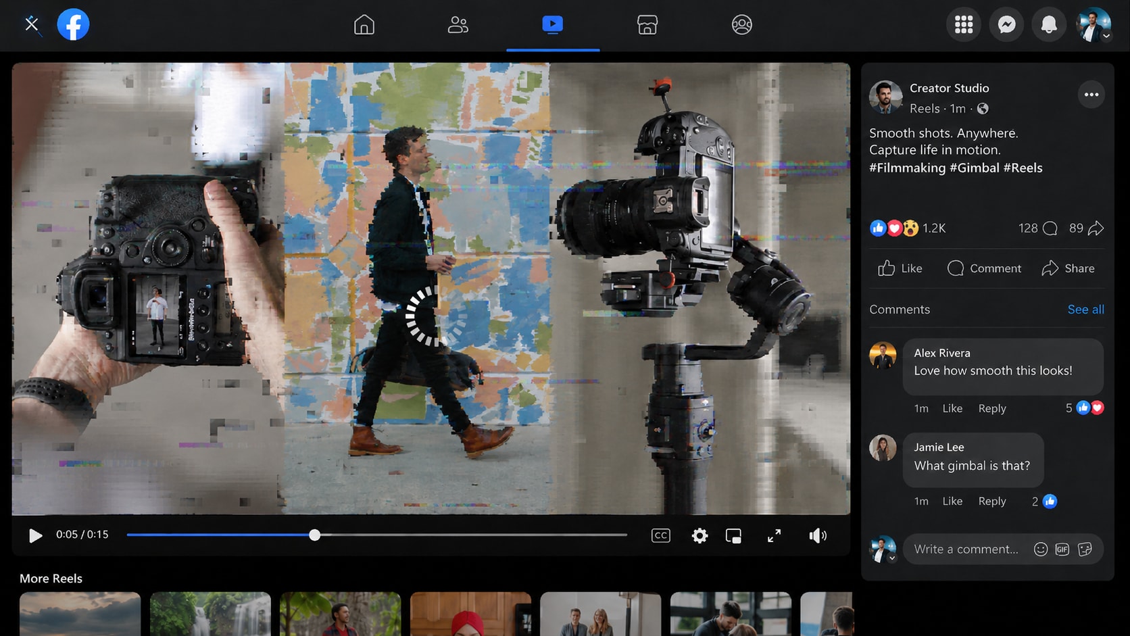Close the reel viewer with X

pos(32,24)
